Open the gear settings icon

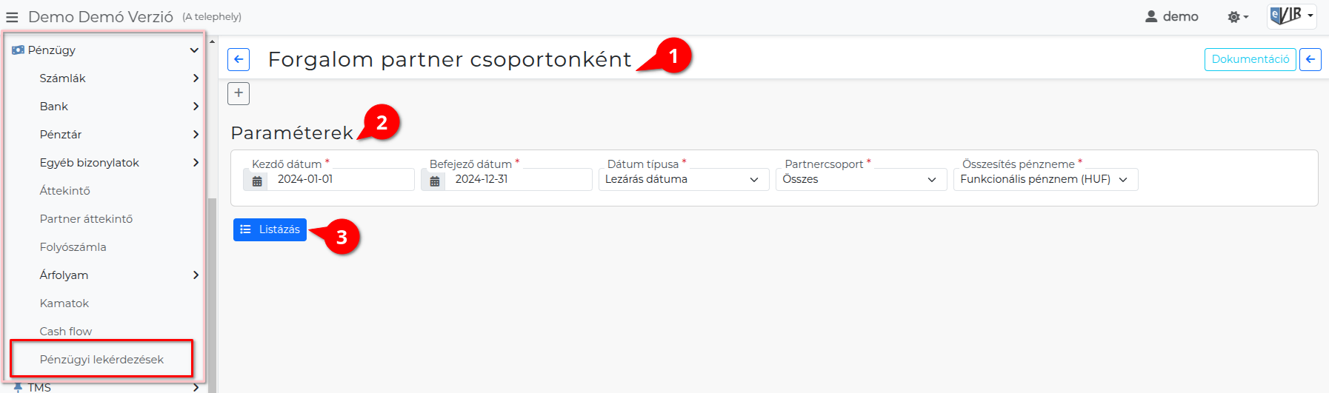point(1238,16)
